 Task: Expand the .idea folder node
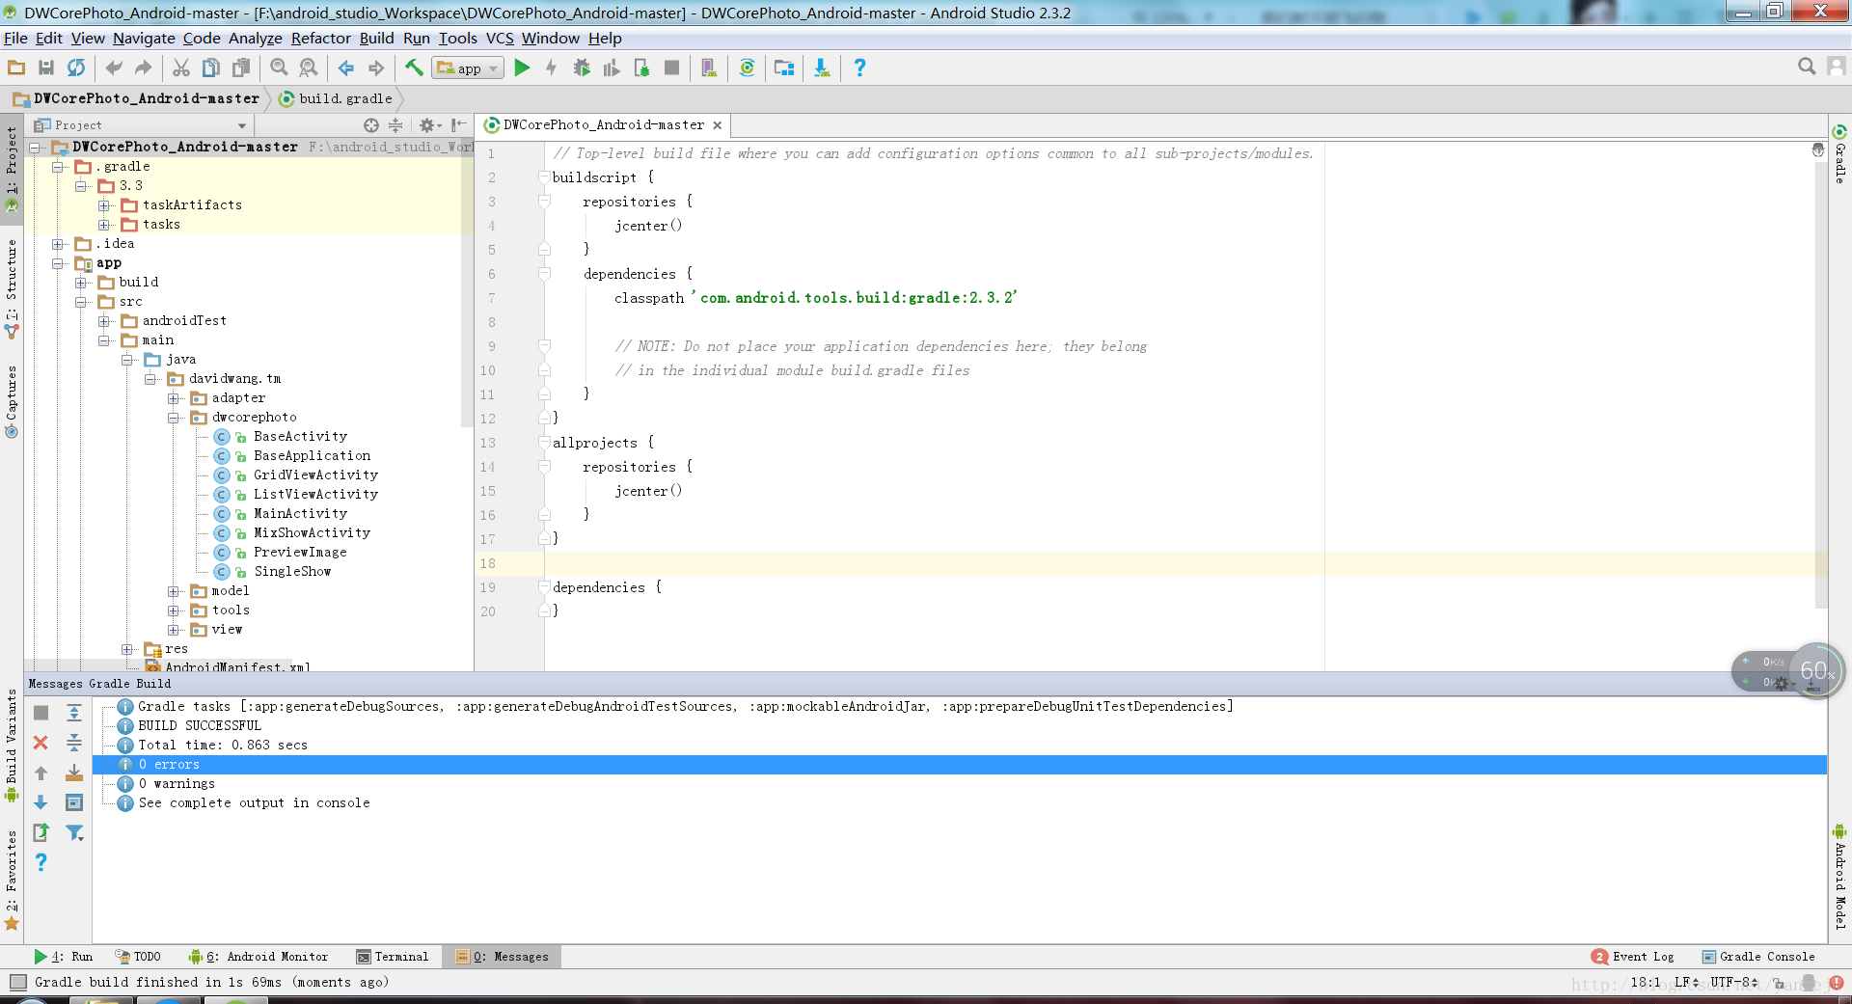(x=58, y=244)
